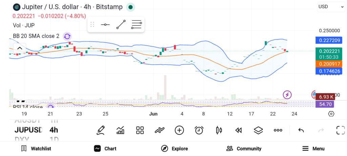Change the 4h interval button
The image size is (347, 156).
pyautogui.click(x=54, y=130)
